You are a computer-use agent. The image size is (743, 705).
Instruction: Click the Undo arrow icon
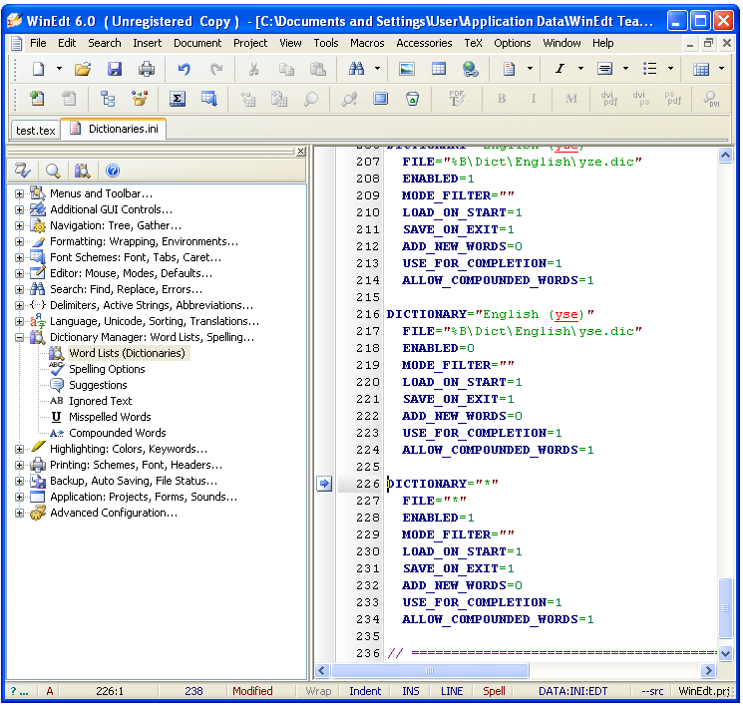coord(184,69)
